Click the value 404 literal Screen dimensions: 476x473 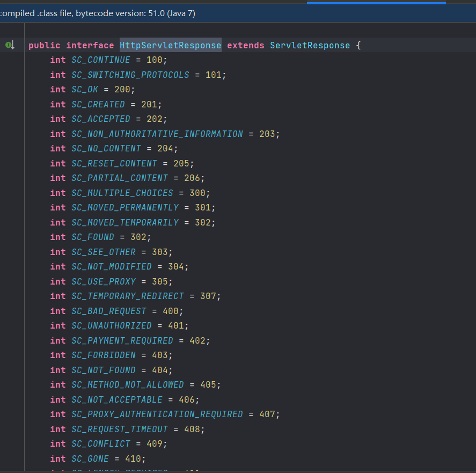[x=160, y=370]
